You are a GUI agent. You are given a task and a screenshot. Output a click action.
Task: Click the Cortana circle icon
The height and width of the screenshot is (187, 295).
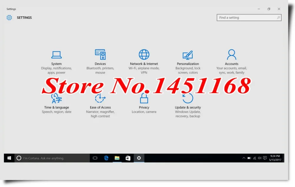coord(19,158)
